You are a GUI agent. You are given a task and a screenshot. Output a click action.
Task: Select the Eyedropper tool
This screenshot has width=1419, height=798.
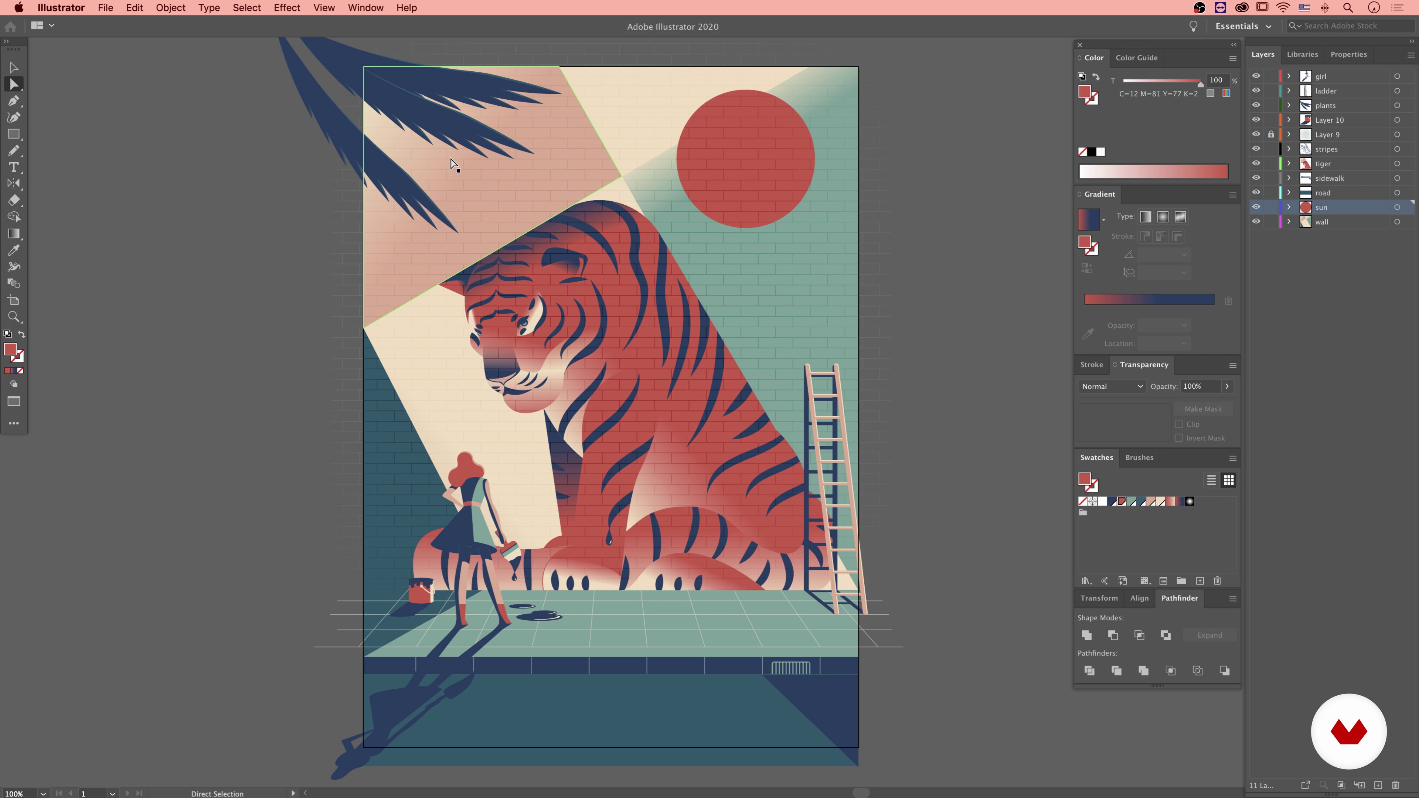[14, 250]
